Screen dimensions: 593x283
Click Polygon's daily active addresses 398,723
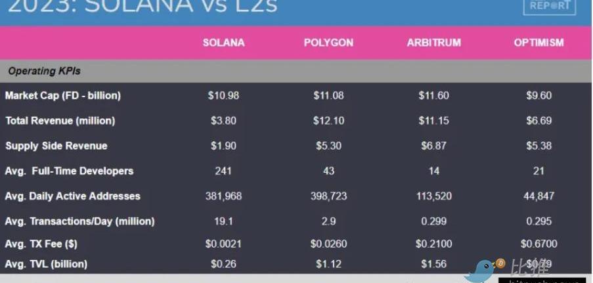pyautogui.click(x=328, y=196)
